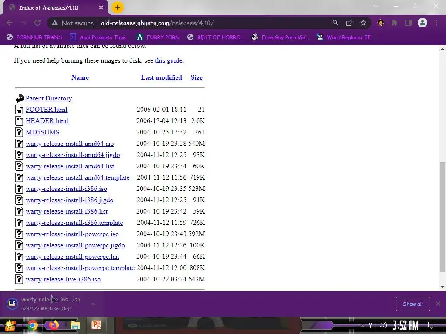Open a new browser tab
This screenshot has height=334, width=446.
(x=118, y=7)
